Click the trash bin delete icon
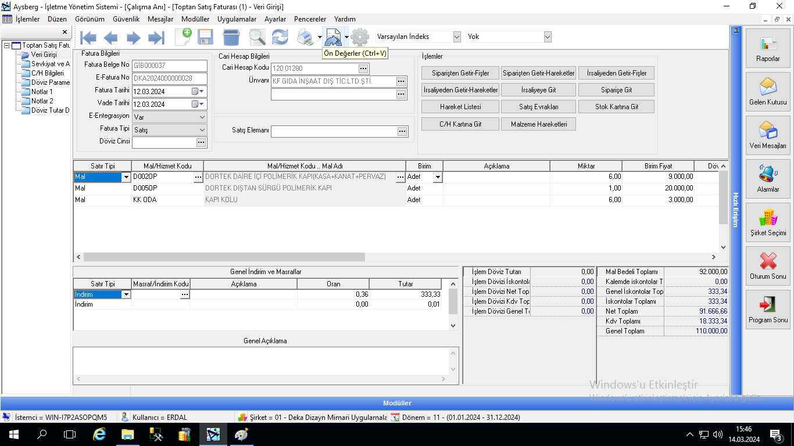The height and width of the screenshot is (446, 794). tap(231, 38)
